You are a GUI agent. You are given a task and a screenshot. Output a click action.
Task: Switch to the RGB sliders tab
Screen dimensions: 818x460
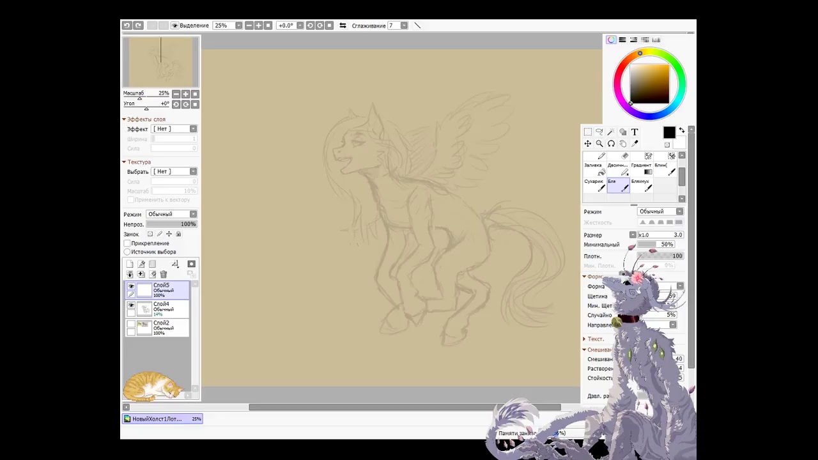(x=622, y=40)
